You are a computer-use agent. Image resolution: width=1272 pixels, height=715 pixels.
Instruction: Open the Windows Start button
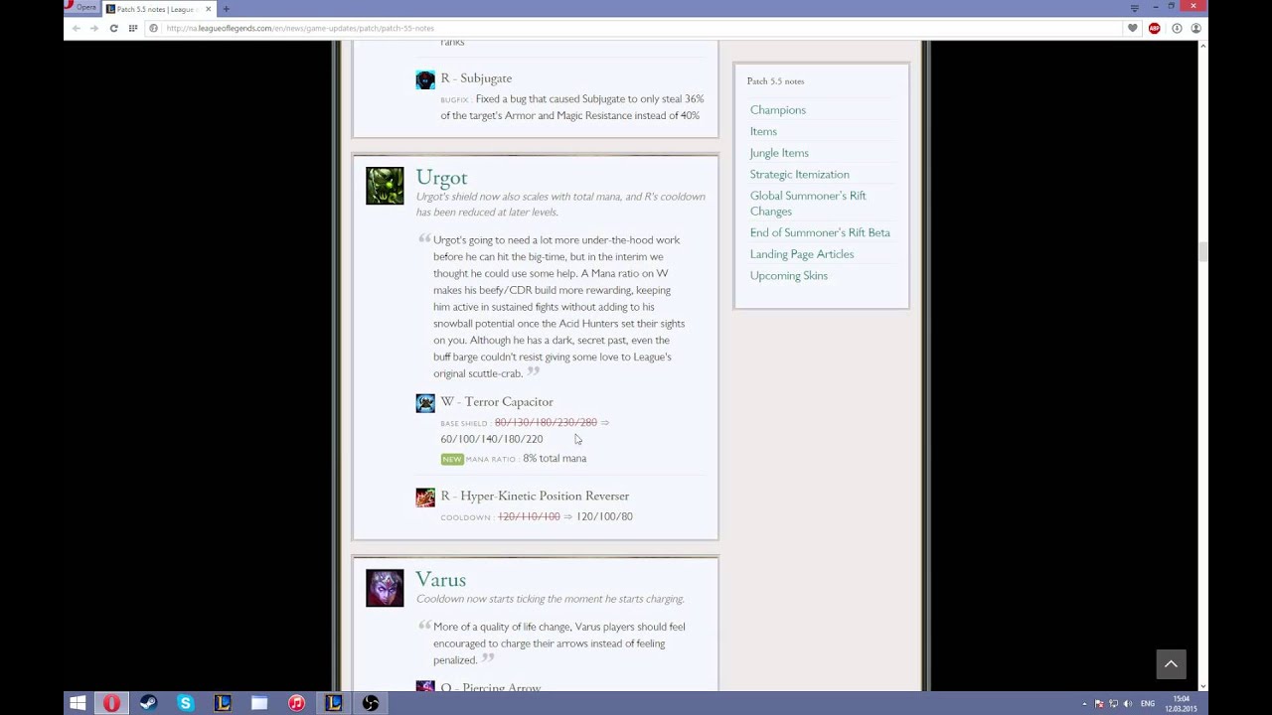tap(78, 703)
